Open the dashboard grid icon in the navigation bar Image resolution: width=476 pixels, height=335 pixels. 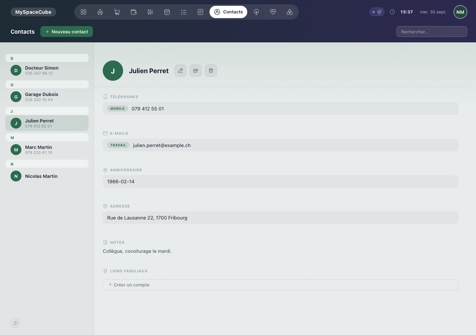click(x=84, y=12)
